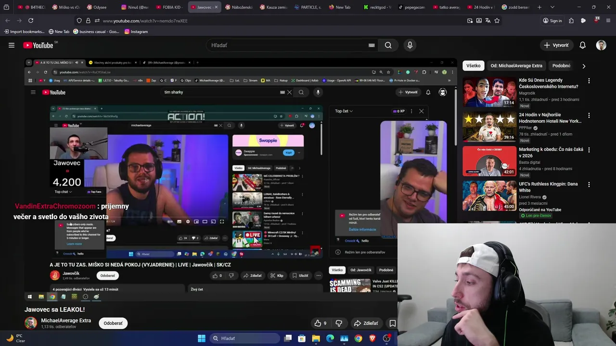616x346 pixels.
Task: Open the weather widget showing 0°C Clear
Action: click(x=15, y=338)
